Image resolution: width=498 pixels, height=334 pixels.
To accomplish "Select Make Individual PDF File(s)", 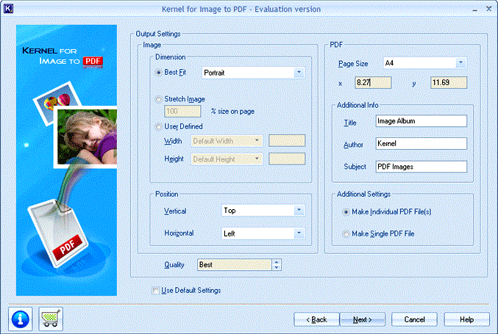I will point(346,212).
